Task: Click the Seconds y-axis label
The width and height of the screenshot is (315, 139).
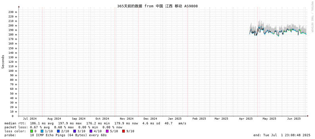Action: (3, 62)
